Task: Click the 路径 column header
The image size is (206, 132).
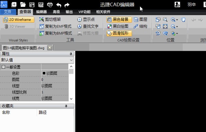Action: [55, 112]
